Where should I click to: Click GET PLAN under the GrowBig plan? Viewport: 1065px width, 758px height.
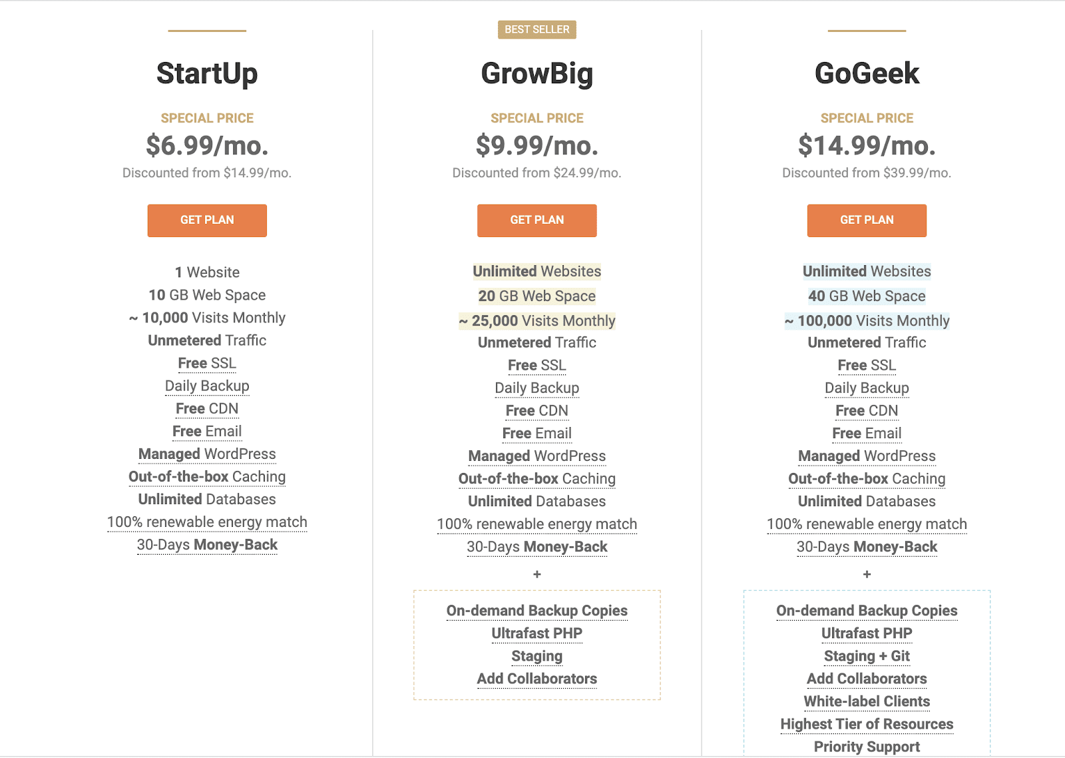tap(536, 220)
